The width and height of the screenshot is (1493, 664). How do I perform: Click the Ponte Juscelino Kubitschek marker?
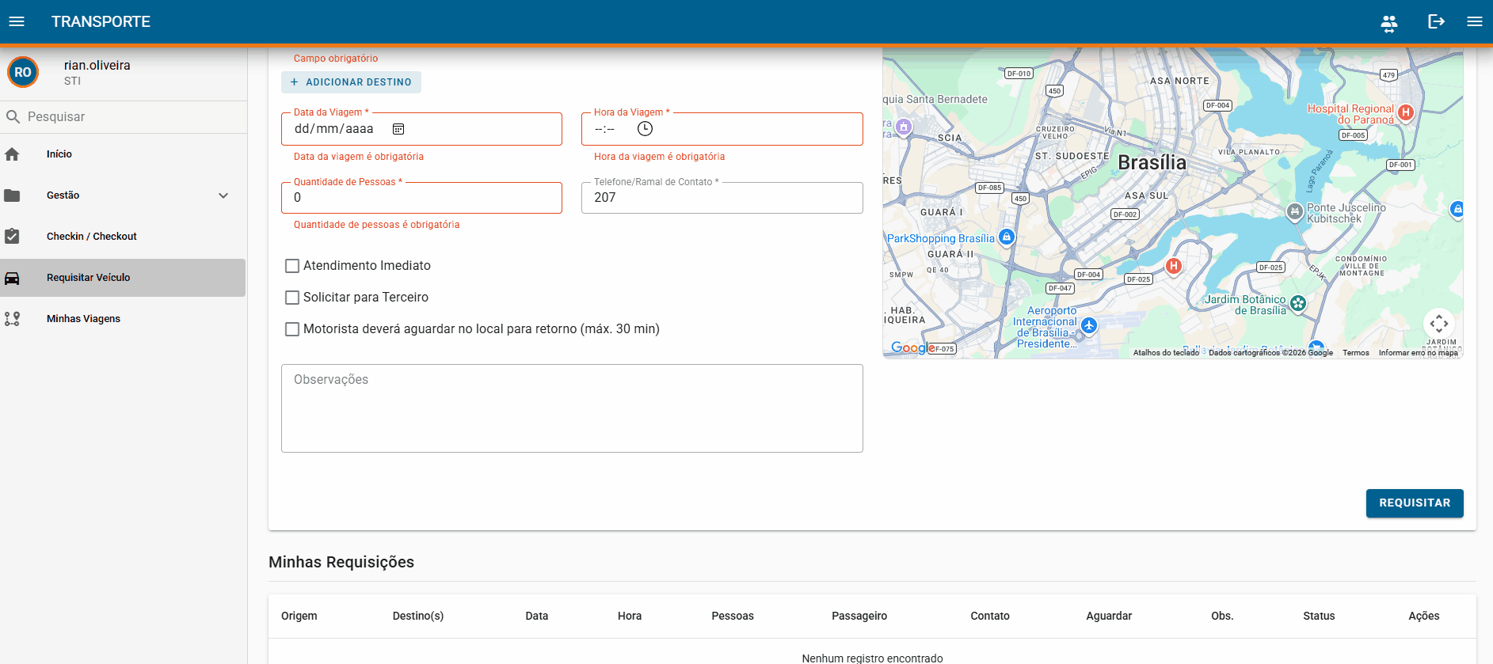pos(1294,211)
